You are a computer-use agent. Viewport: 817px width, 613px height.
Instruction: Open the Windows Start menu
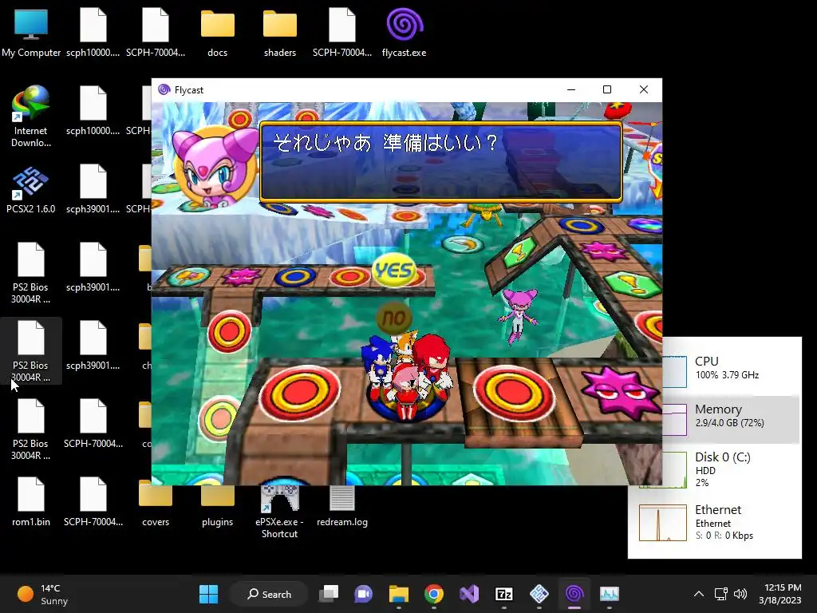tap(209, 594)
